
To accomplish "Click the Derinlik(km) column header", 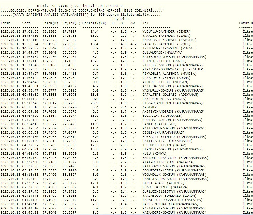I will [x=95, y=23].
